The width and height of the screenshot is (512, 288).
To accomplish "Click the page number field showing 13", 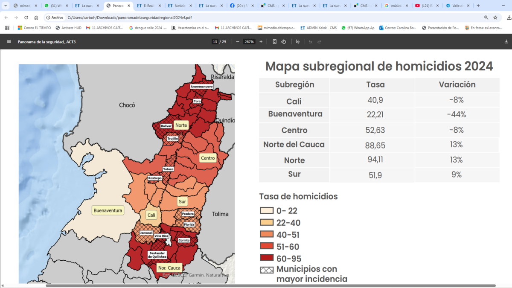I will point(215,42).
